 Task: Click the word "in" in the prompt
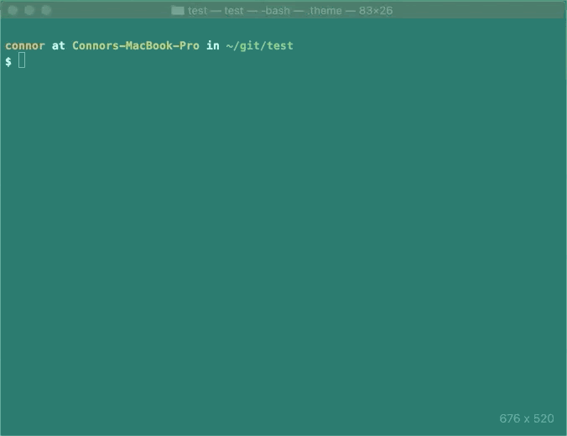(213, 45)
